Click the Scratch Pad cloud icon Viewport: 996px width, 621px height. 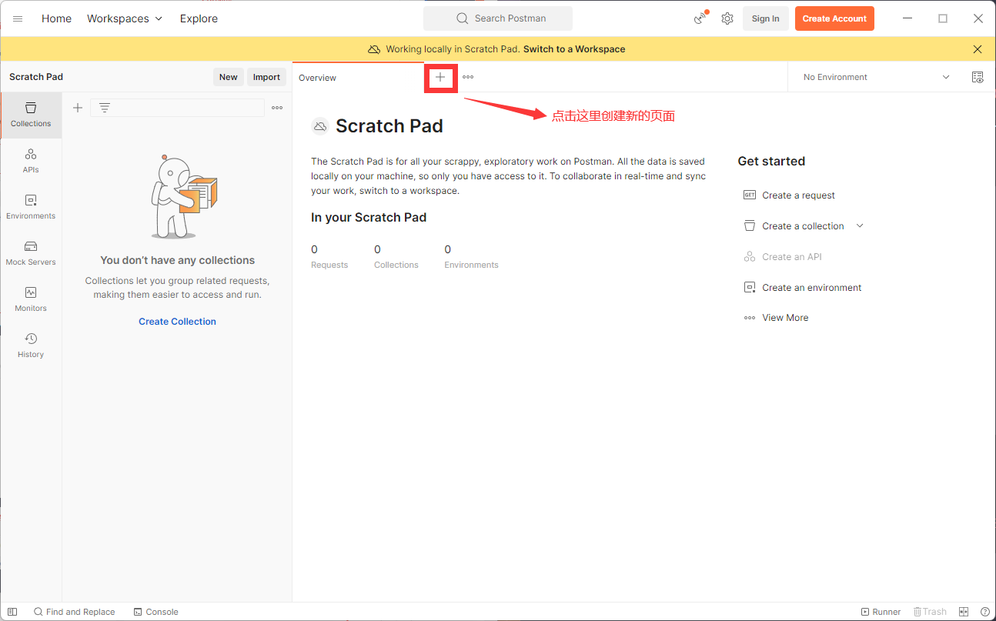click(x=320, y=126)
